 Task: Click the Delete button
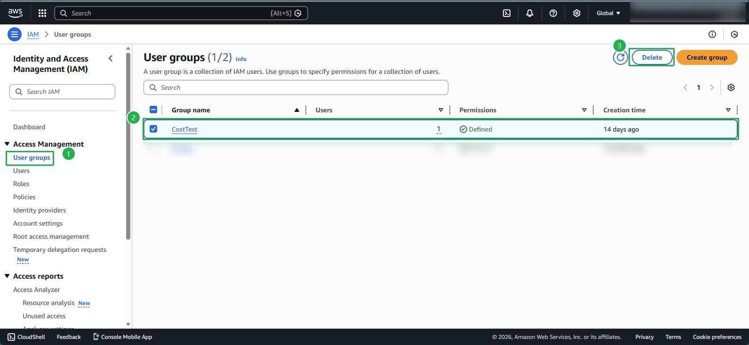pos(652,57)
